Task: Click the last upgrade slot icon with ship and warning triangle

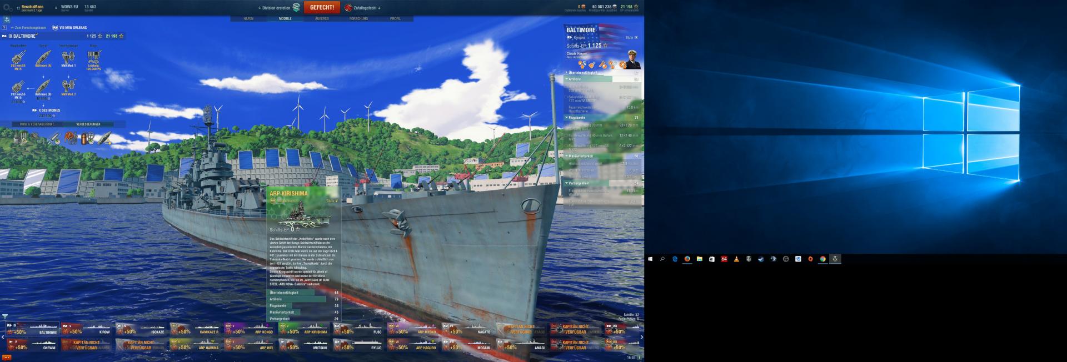Action: point(103,138)
